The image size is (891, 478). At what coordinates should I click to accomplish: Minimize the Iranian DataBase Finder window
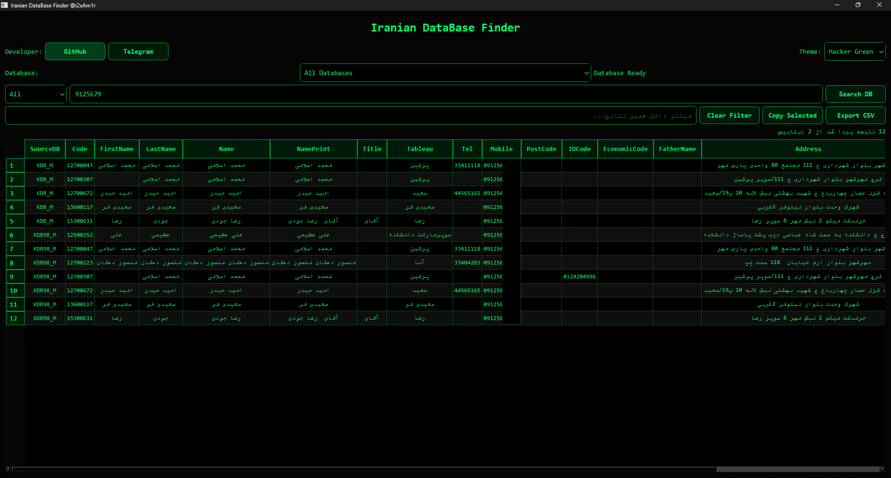tap(837, 5)
